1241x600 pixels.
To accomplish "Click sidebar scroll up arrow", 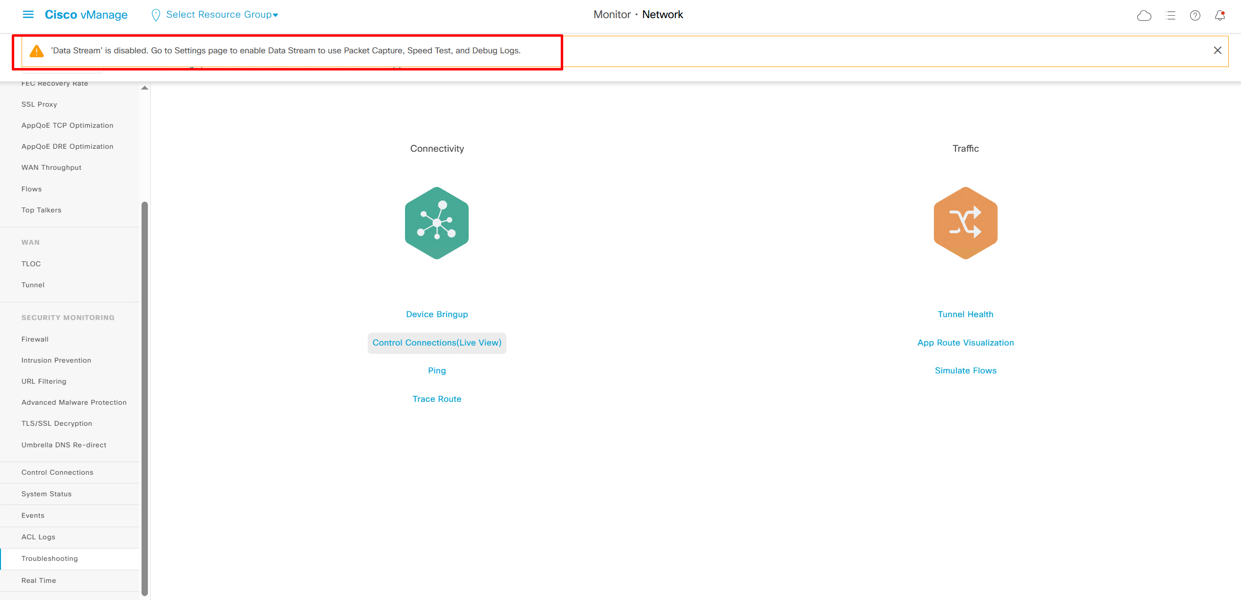I will coord(144,88).
